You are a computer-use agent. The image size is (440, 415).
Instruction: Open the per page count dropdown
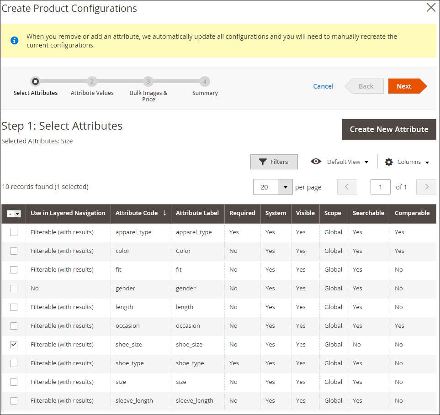click(285, 187)
